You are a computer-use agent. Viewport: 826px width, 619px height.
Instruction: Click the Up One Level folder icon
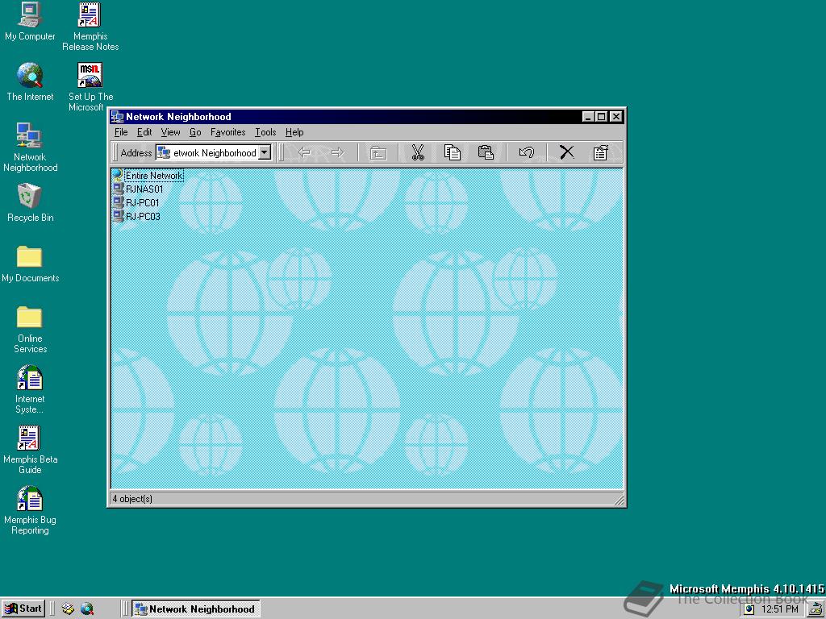pyautogui.click(x=378, y=152)
